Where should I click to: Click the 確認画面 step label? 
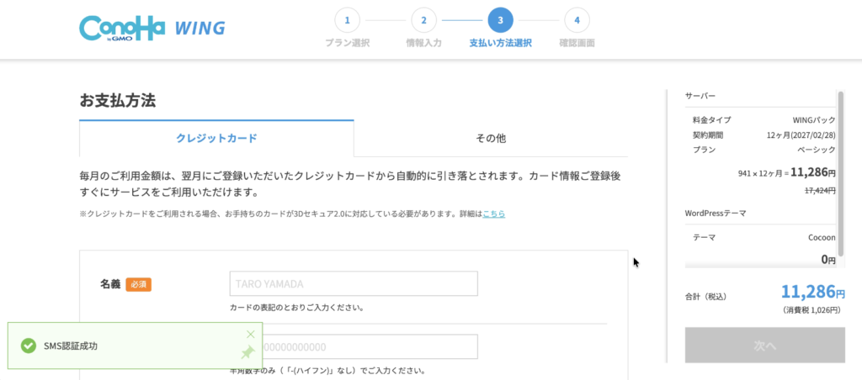[577, 43]
